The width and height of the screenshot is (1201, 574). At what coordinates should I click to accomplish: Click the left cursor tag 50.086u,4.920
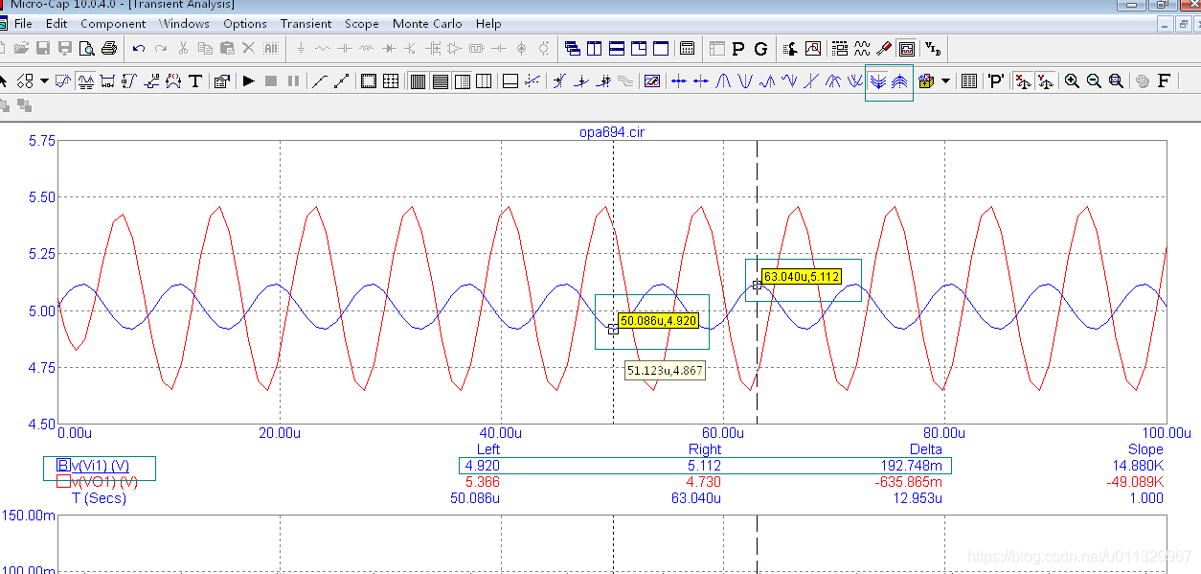pos(657,321)
